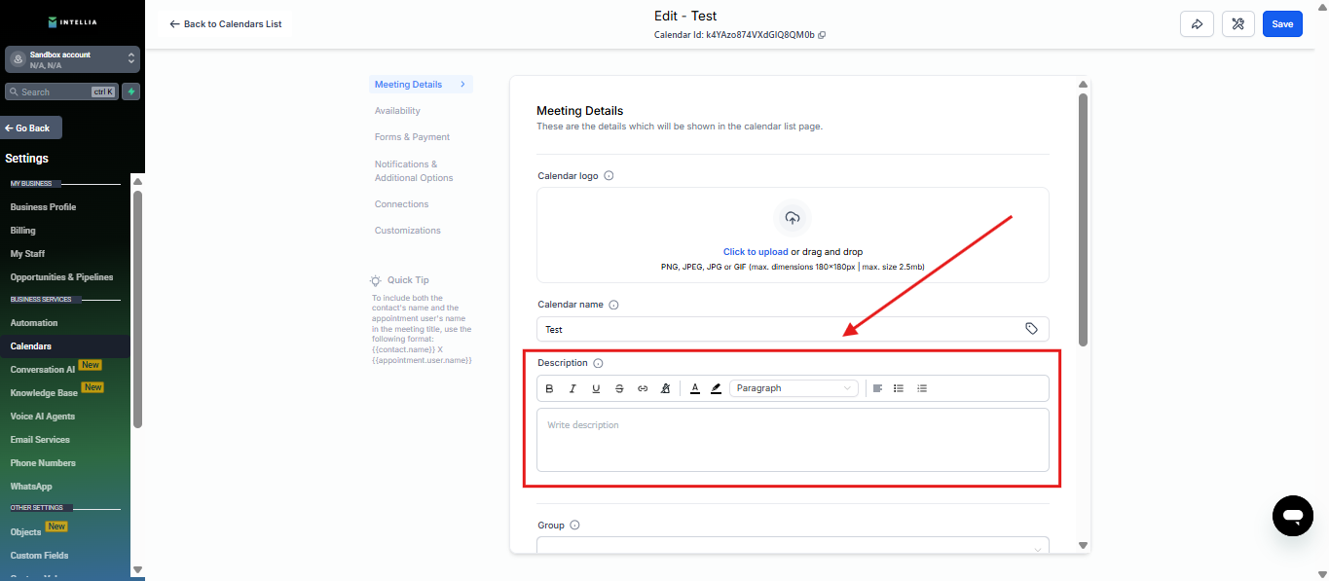Toggle underline formatting in description toolbar
The width and height of the screenshot is (1329, 581).
click(596, 388)
